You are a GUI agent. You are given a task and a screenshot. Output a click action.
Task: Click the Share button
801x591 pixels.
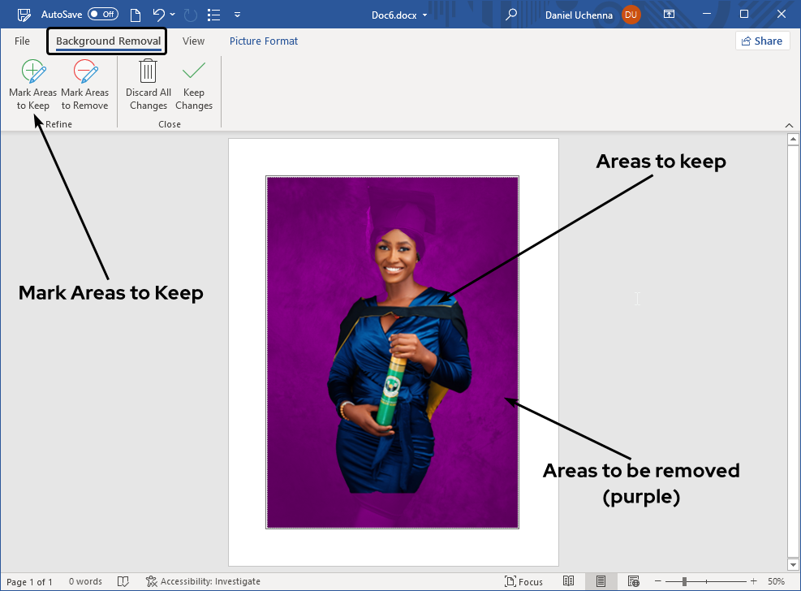pos(762,41)
